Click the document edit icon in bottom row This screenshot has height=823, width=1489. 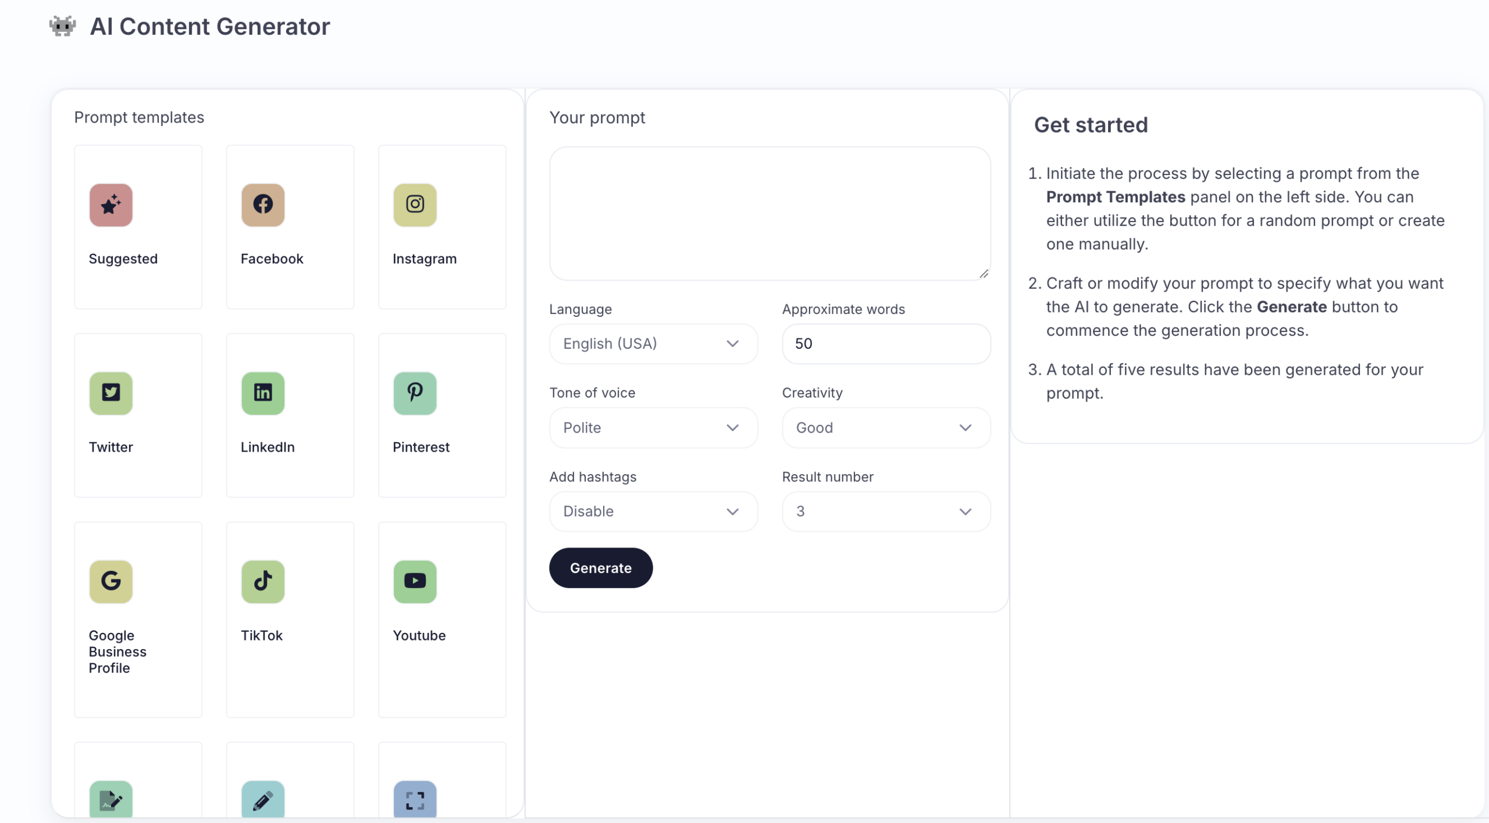point(111,800)
